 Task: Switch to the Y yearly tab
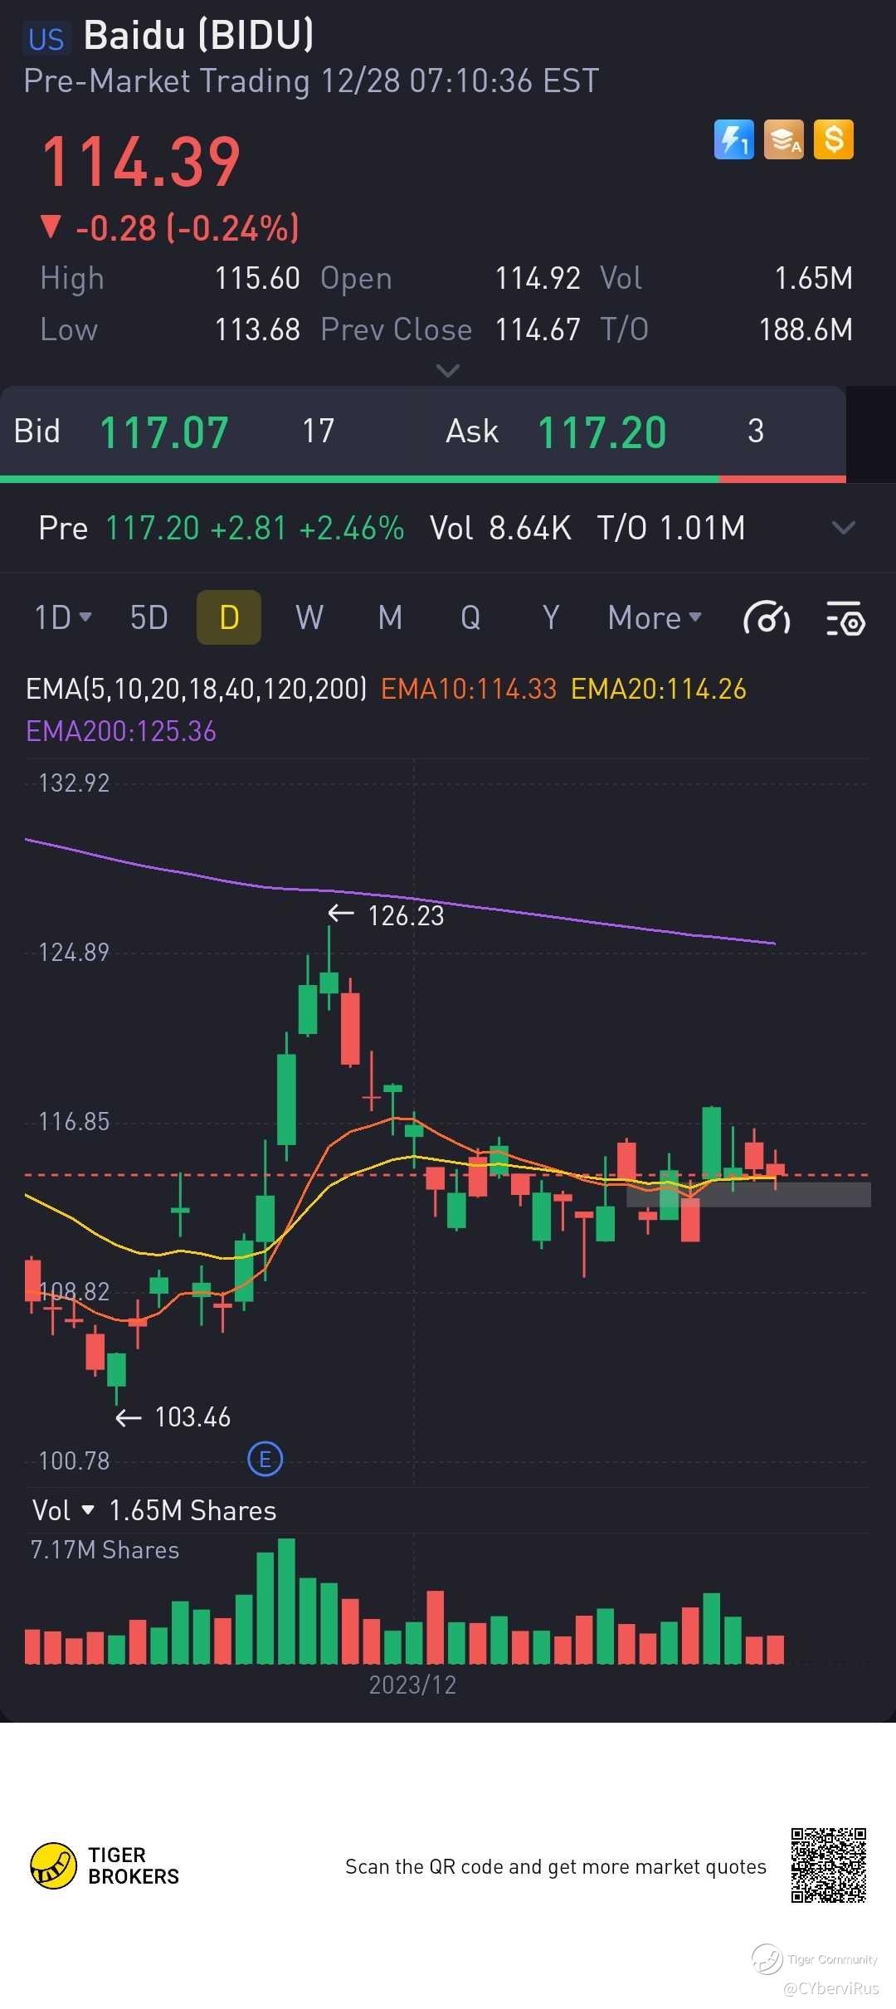[551, 618]
